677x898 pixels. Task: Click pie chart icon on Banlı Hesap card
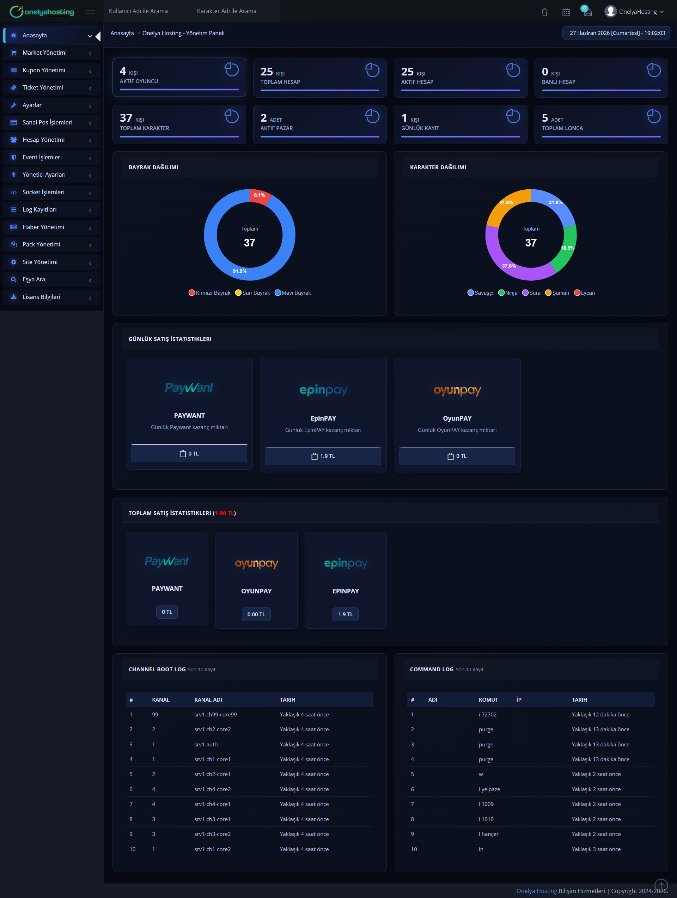(653, 70)
